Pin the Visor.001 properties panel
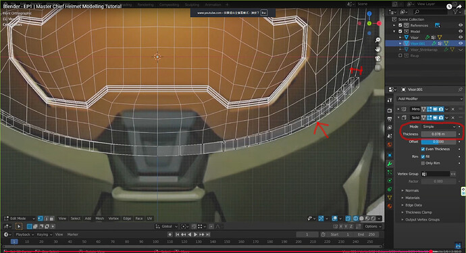Viewport: 466px width, 253px height. [460, 89]
